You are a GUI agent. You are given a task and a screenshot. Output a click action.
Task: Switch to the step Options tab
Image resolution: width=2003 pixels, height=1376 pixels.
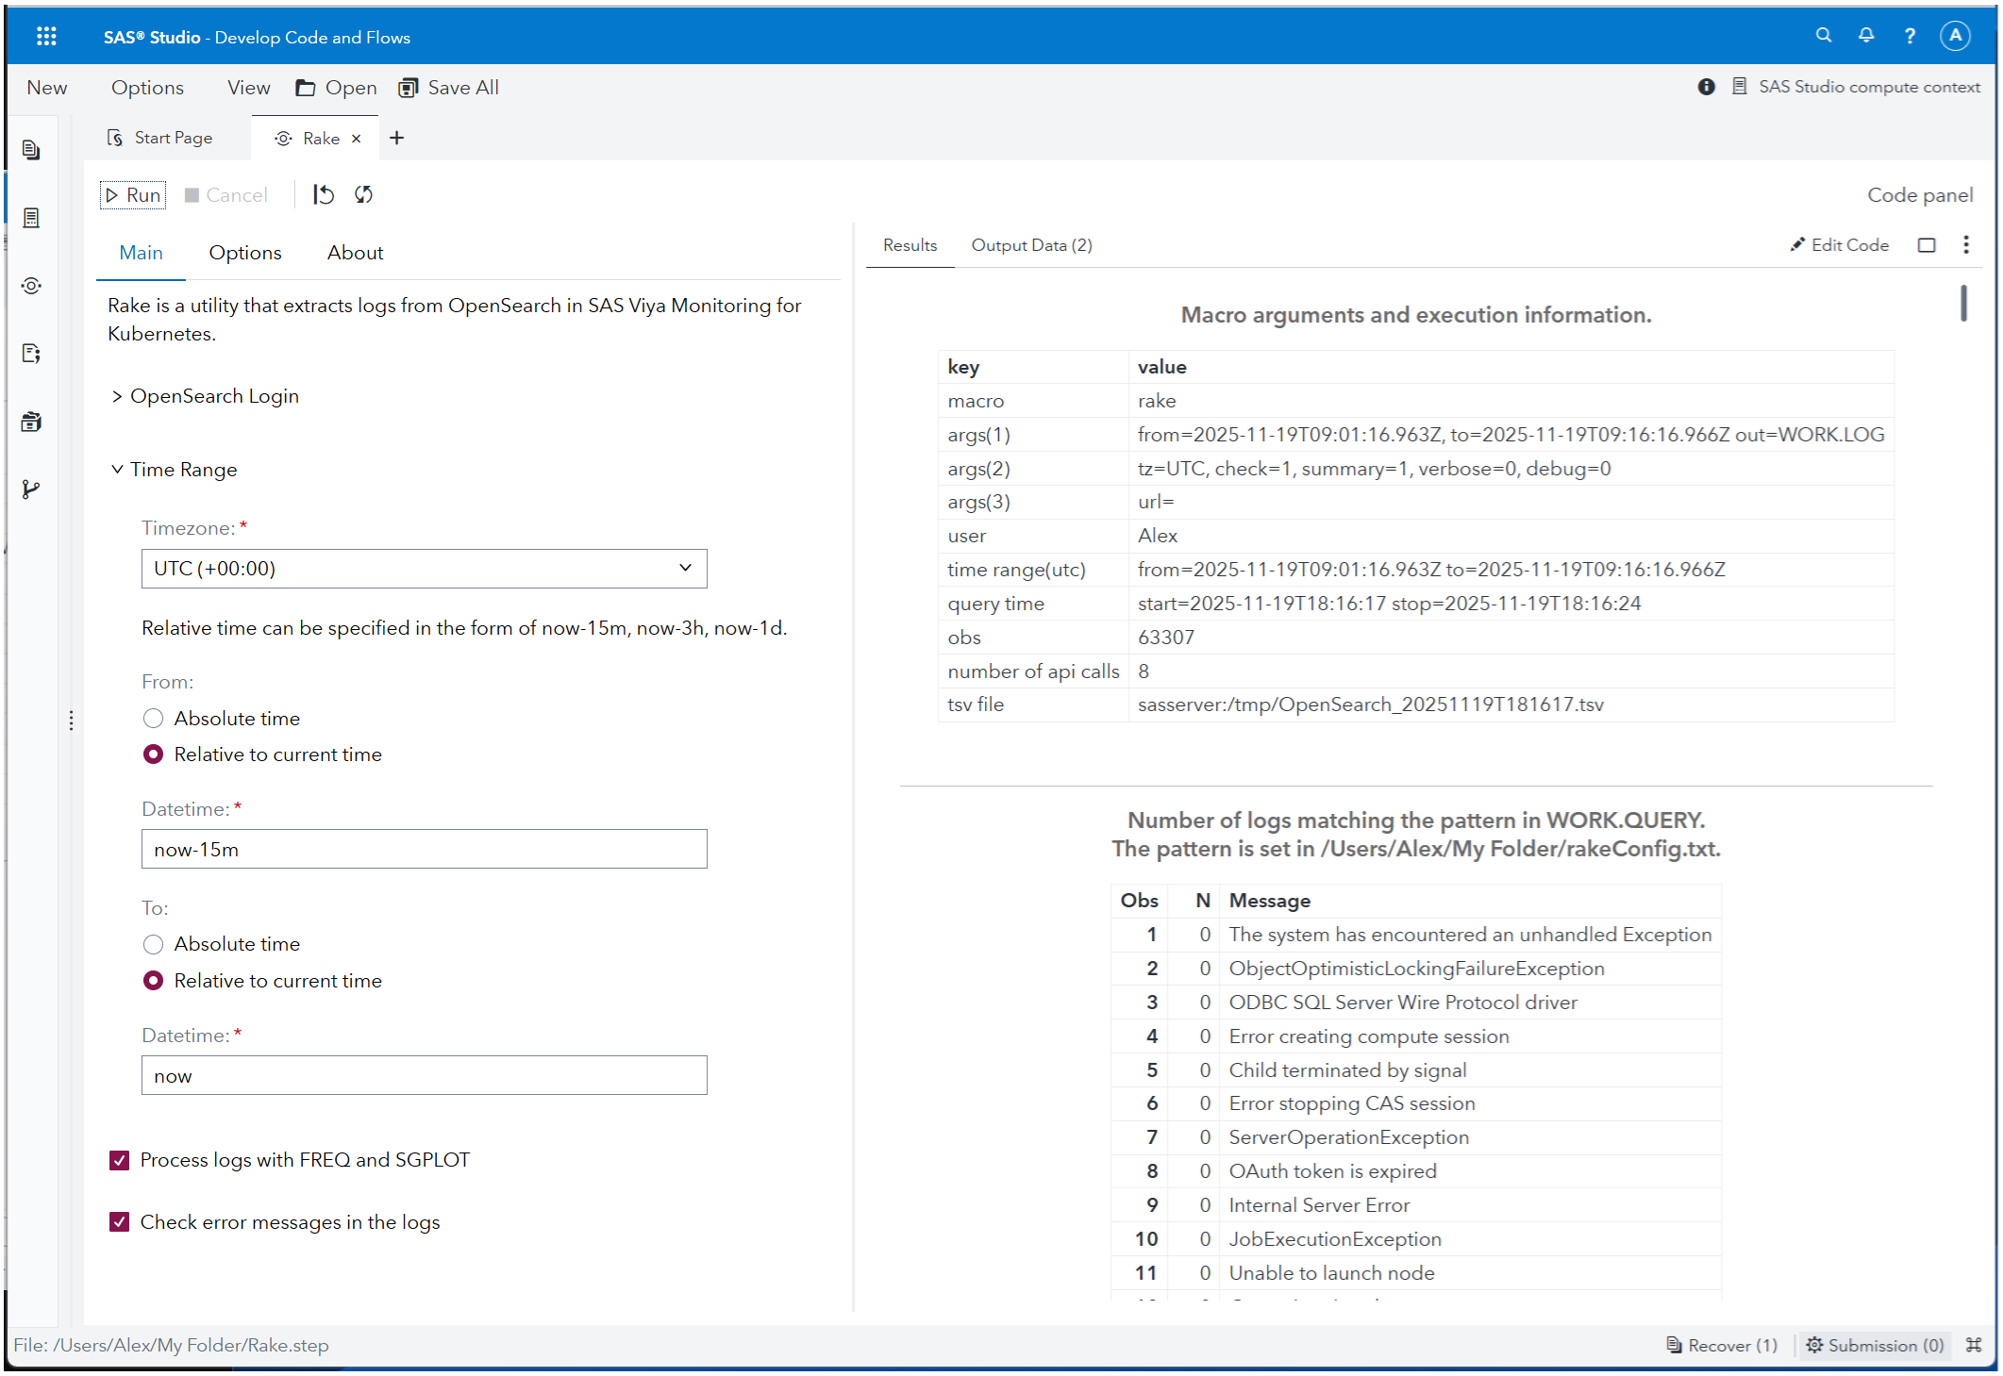[245, 253]
